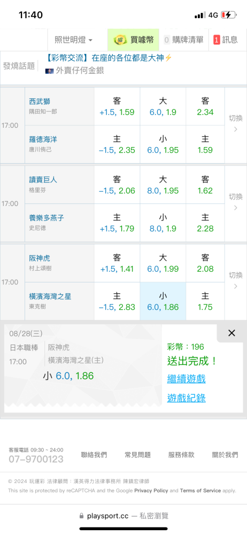This screenshot has height=535, width=247.
Task: Select 羅德海洋 team name
Action: [x=43, y=140]
